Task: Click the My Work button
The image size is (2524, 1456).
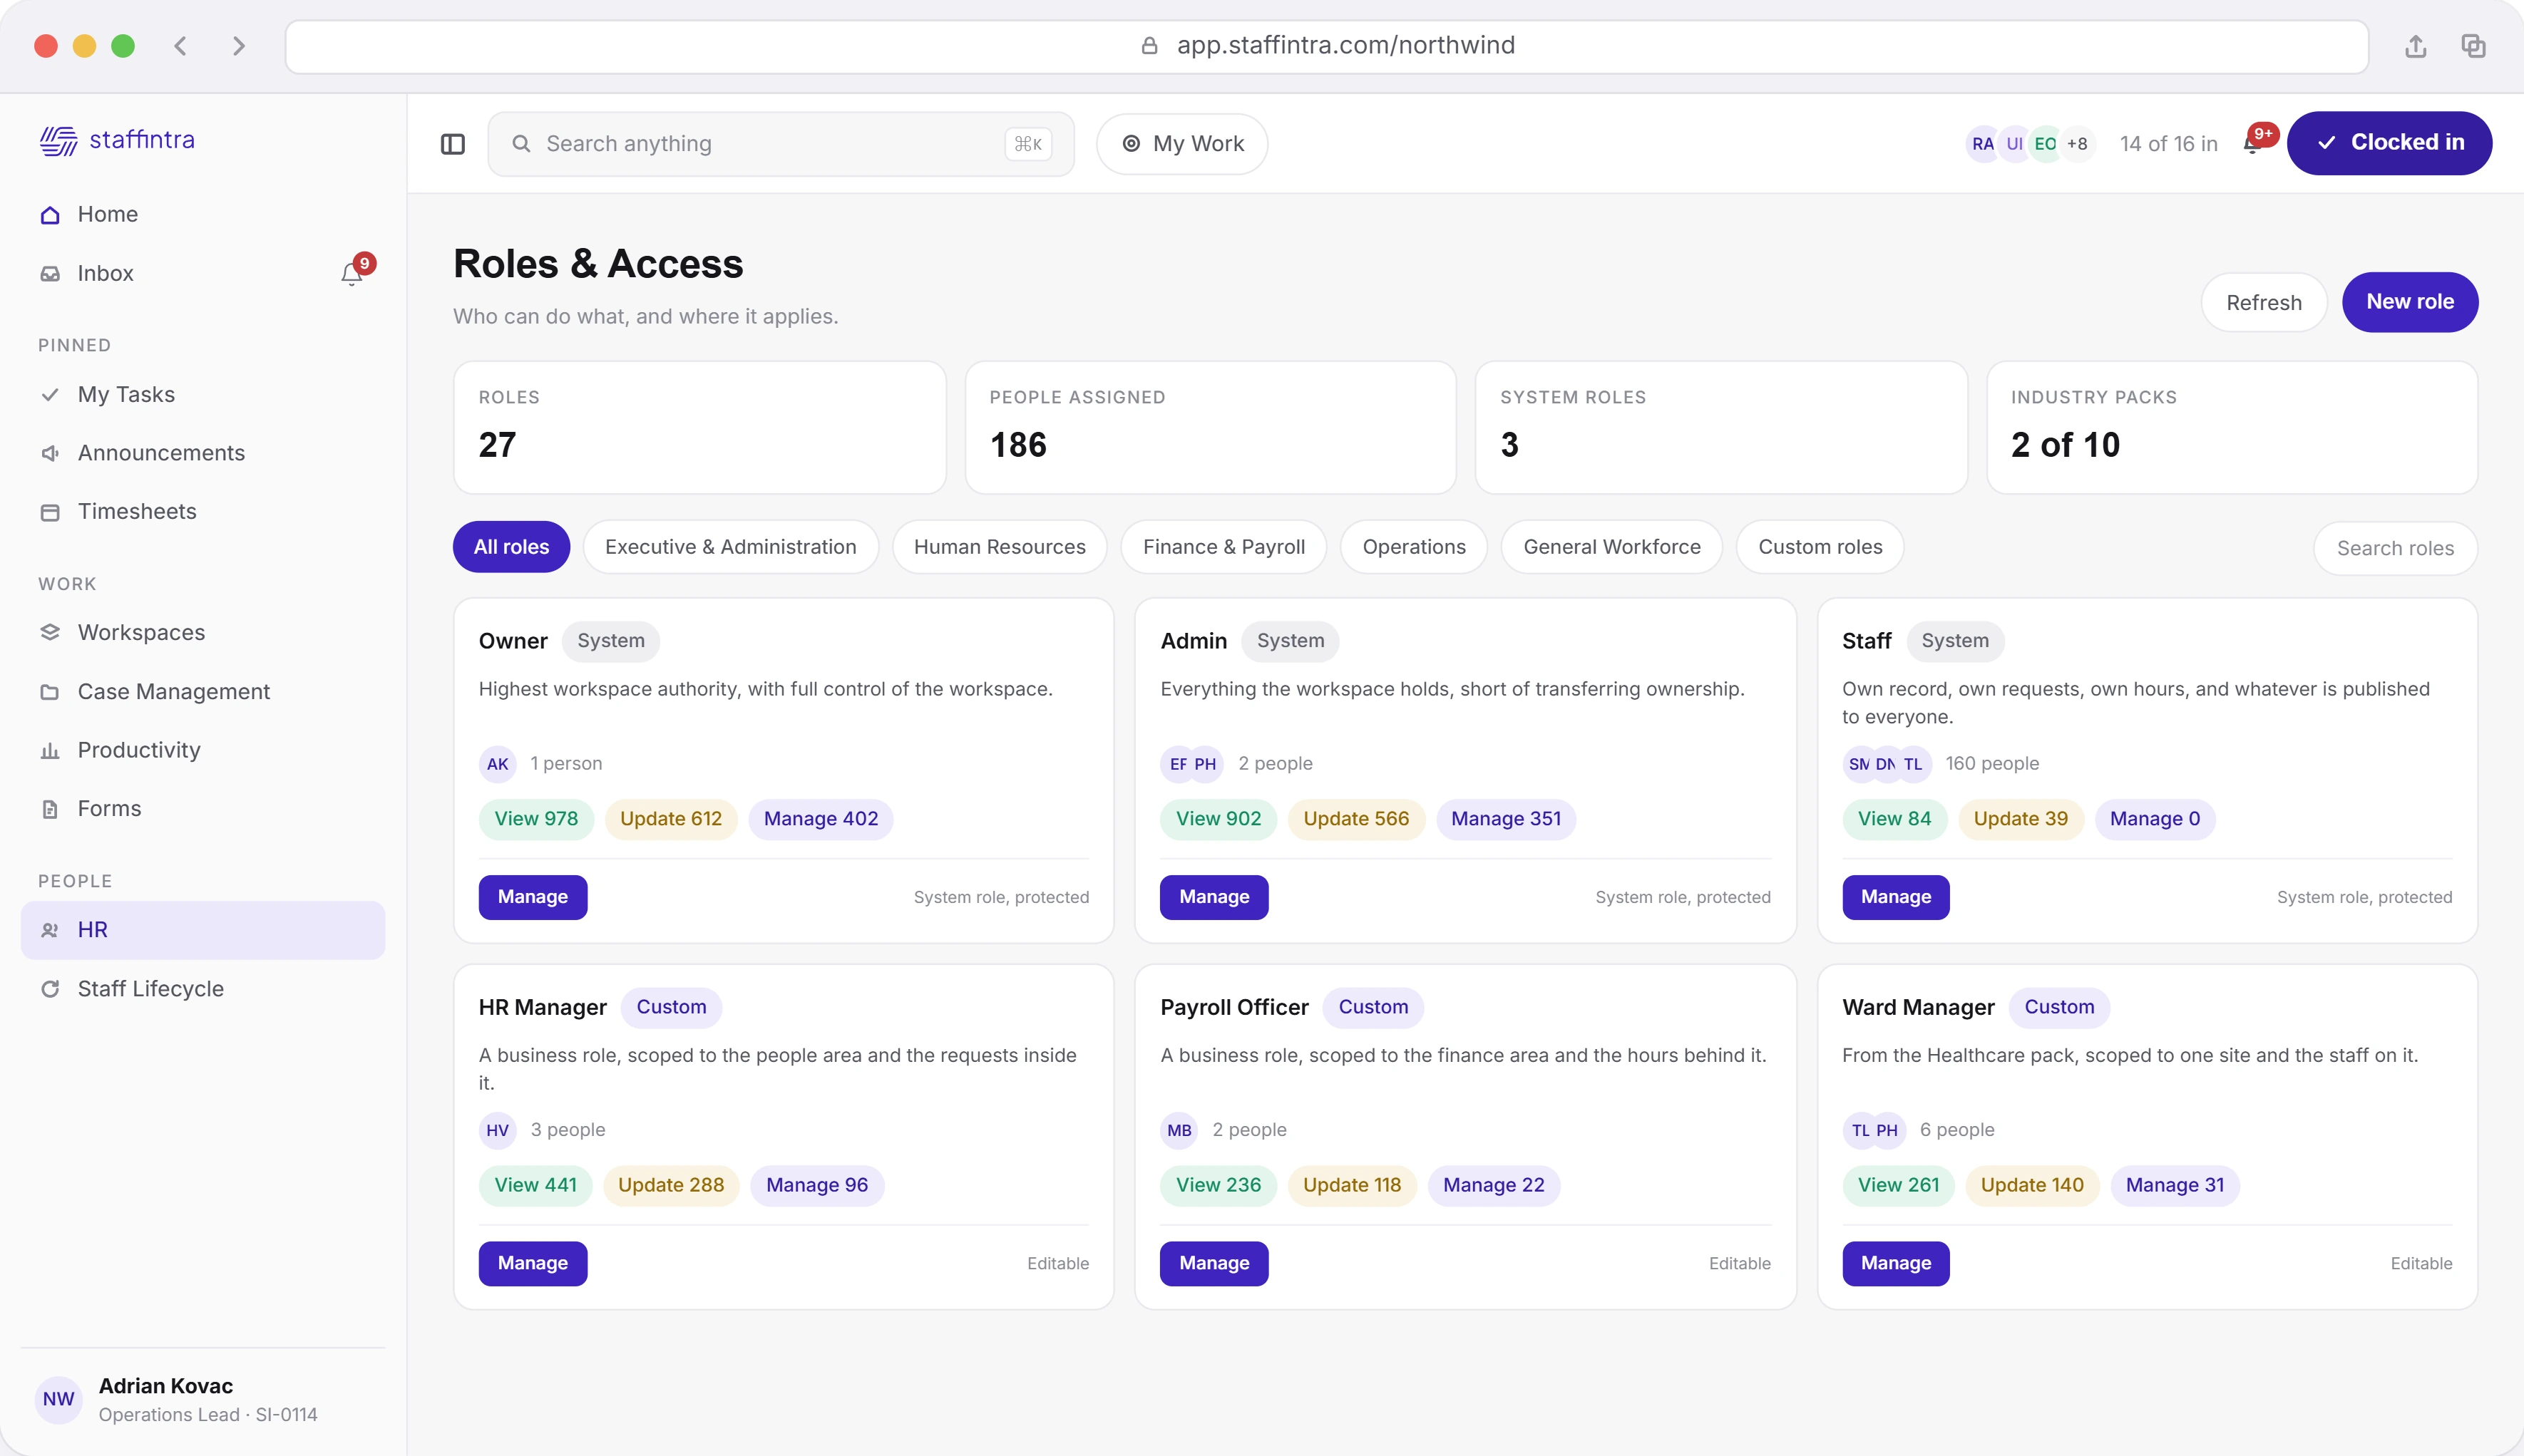Action: 1182,144
